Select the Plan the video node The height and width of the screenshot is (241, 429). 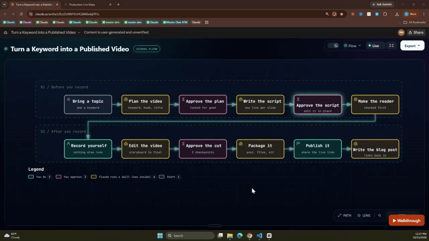click(145, 104)
